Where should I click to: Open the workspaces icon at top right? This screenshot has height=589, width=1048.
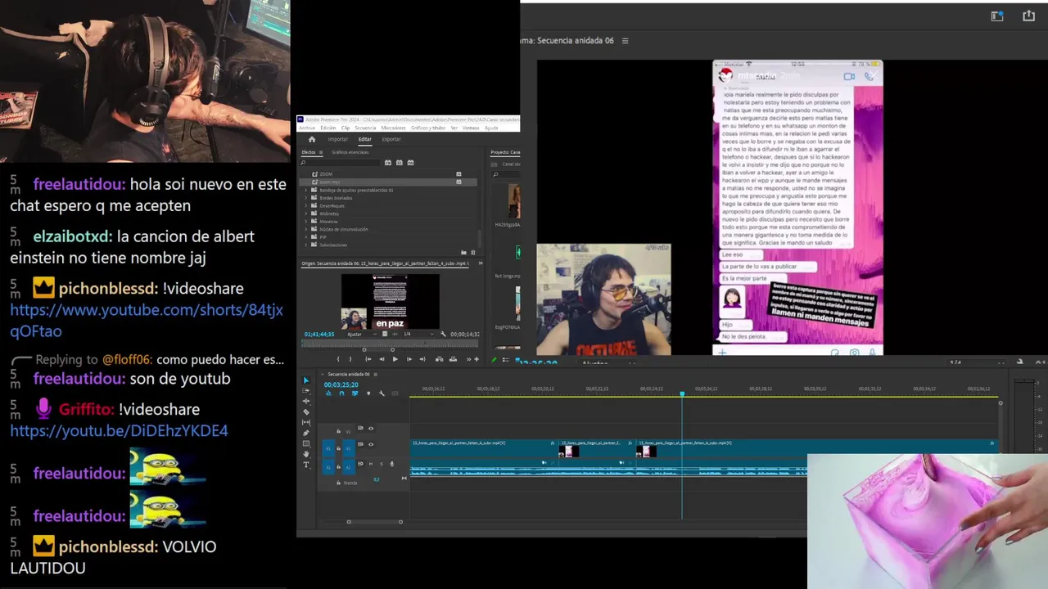click(x=997, y=16)
